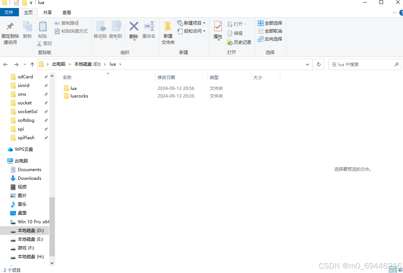Switch to the 查看 ribbon tab
The height and width of the screenshot is (273, 403).
66,12
